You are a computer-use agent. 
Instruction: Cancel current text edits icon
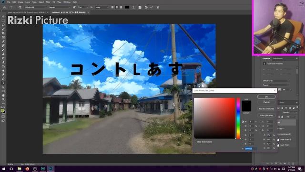tap(146, 7)
